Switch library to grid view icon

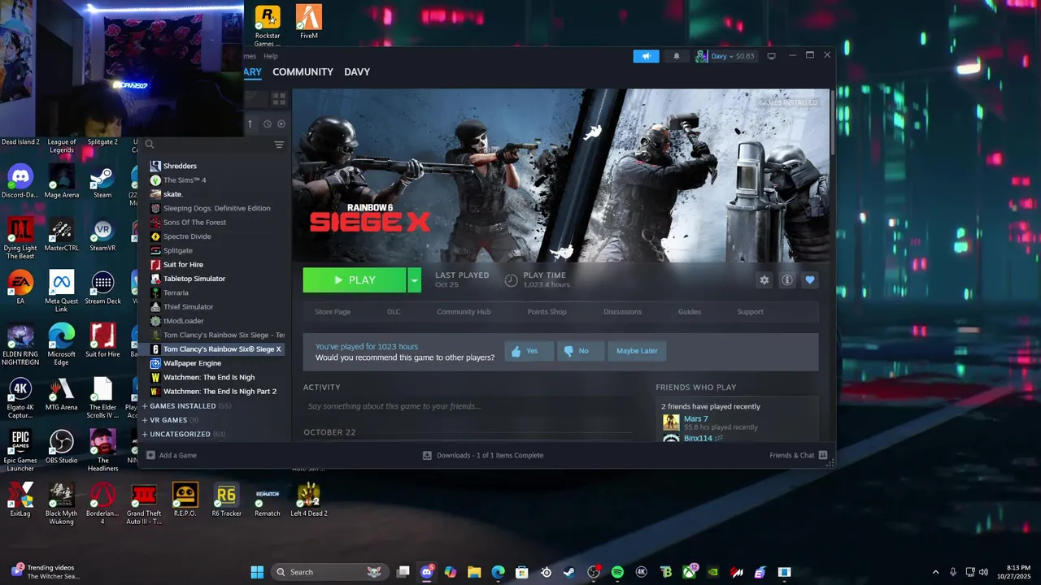[279, 98]
